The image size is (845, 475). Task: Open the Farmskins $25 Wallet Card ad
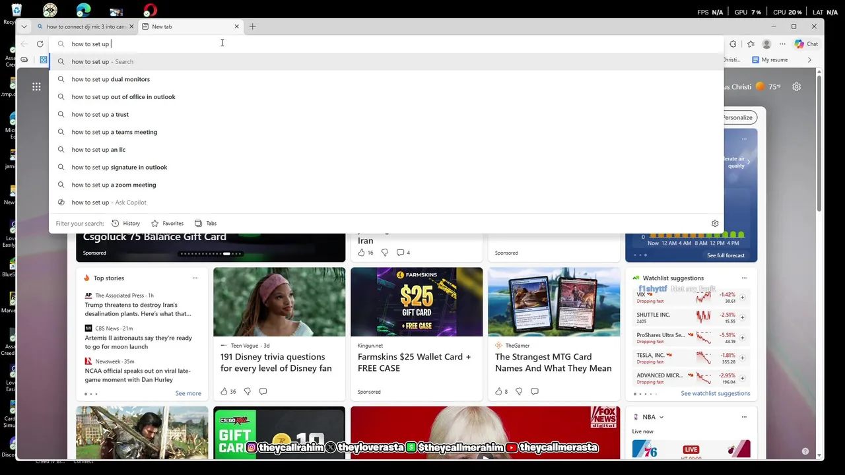(415, 362)
